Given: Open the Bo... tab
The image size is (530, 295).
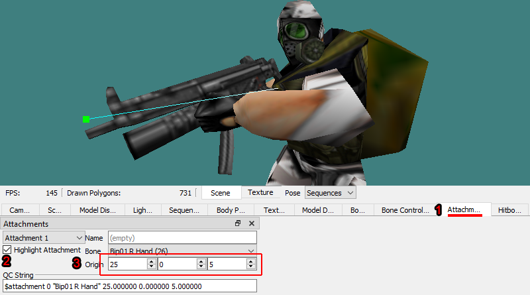Looking at the screenshot, I should (358, 210).
